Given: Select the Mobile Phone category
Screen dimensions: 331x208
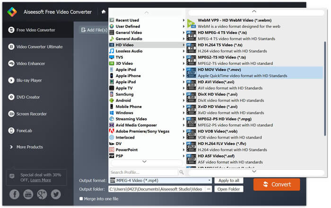Looking at the screenshot, I should point(147,107).
